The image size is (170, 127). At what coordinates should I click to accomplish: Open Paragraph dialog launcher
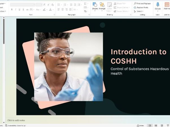coord(89,15)
